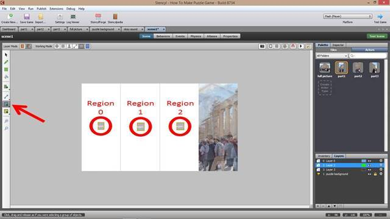The image size is (390, 219).
Task: Click the Save Game icon
Action: (x=27, y=19)
